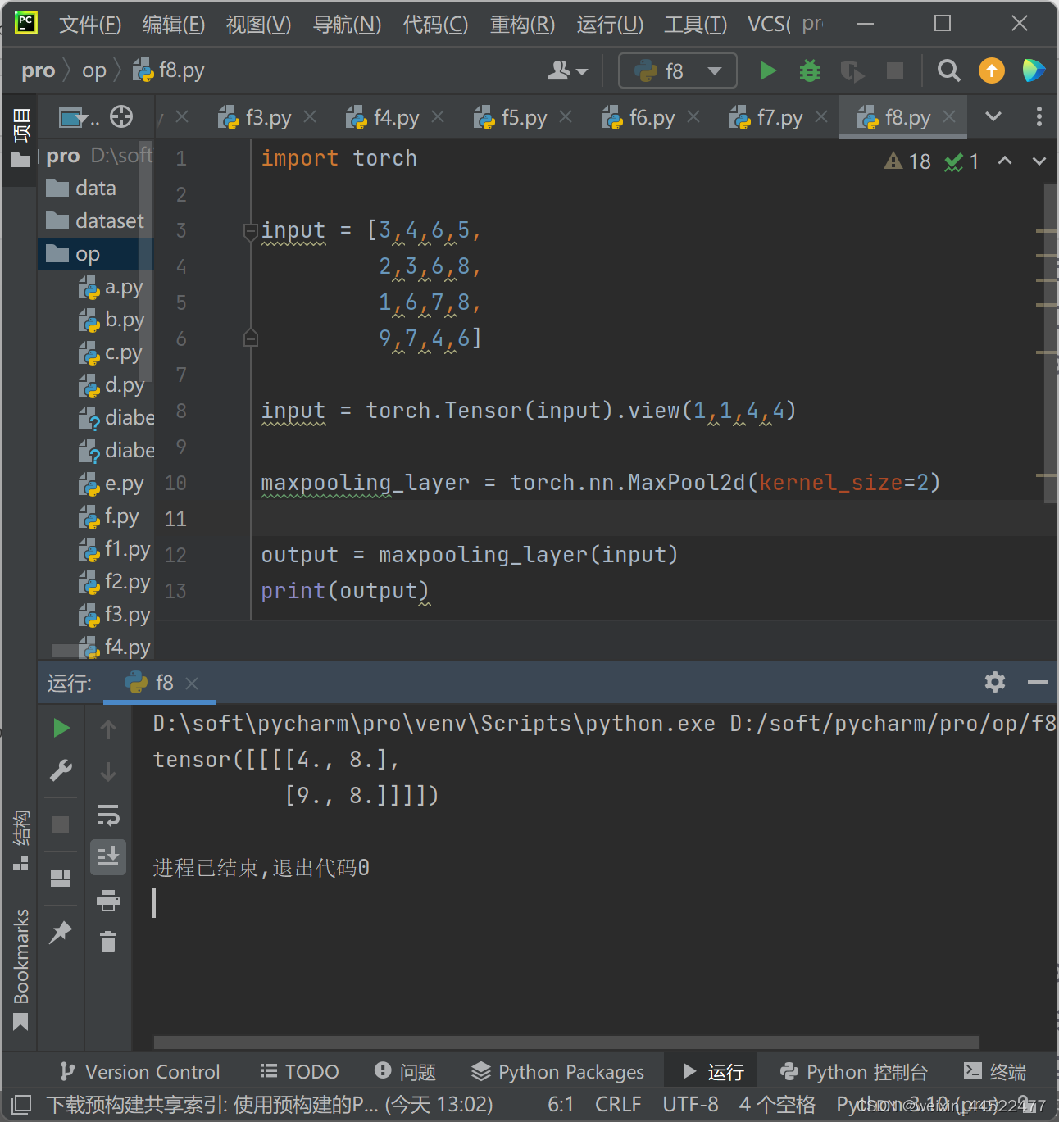This screenshot has width=1059, height=1122.
Task: Pin the run tab with pin icon
Action: 61,932
